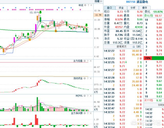Image resolution: width=164 pixels, height=128 pixels.
Task: Open gear settings for HXJVOL panel
Action: coord(85,96)
